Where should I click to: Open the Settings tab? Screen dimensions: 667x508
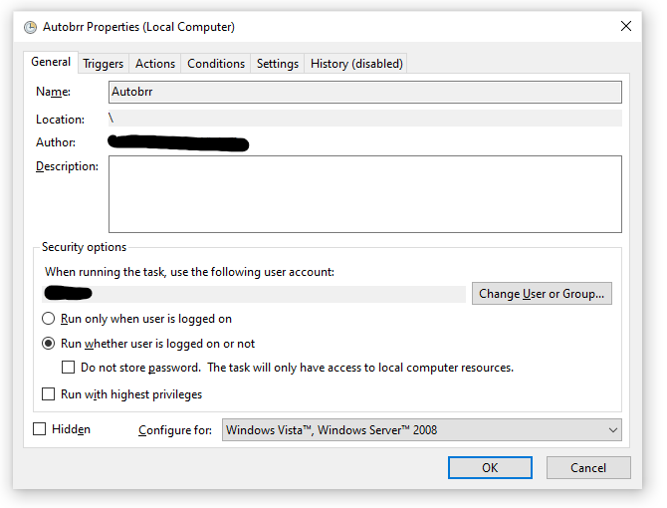pos(278,64)
